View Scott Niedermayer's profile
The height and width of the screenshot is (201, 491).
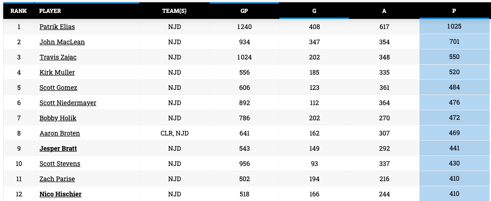click(68, 103)
